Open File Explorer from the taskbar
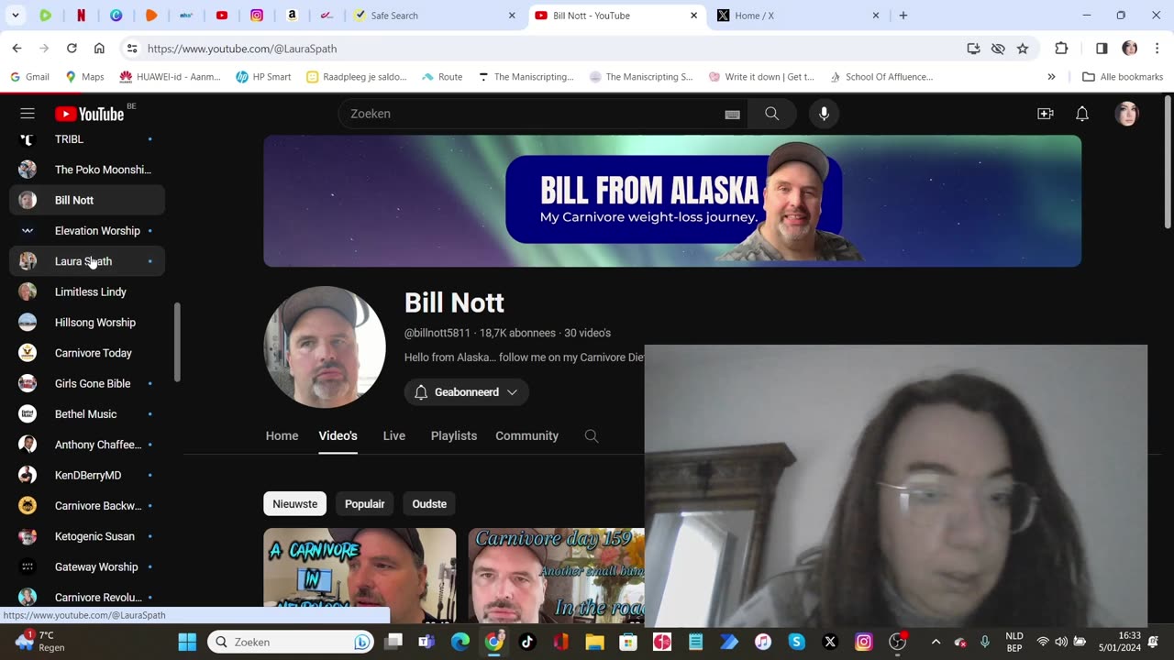The height and width of the screenshot is (660, 1174). point(594,642)
